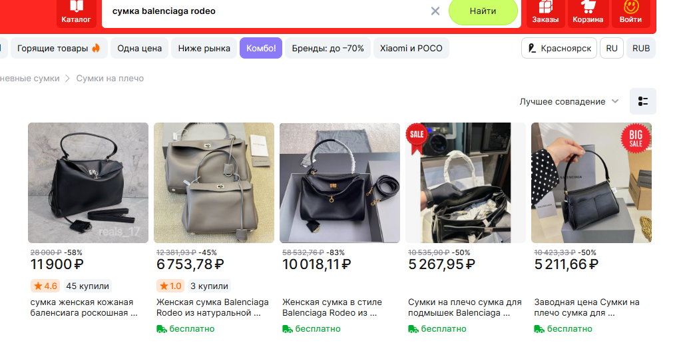Clear the search field with X icon
The height and width of the screenshot is (349, 689).
click(435, 11)
